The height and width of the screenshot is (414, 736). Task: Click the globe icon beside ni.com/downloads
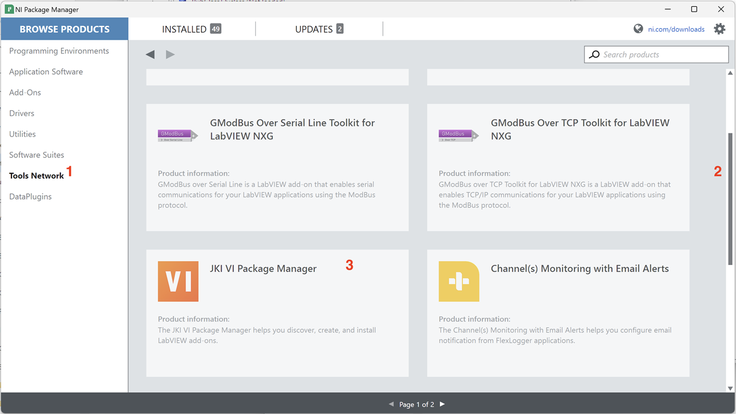coord(638,29)
